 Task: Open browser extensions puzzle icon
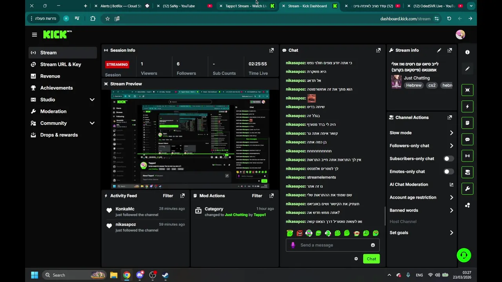pyautogui.click(x=93, y=18)
